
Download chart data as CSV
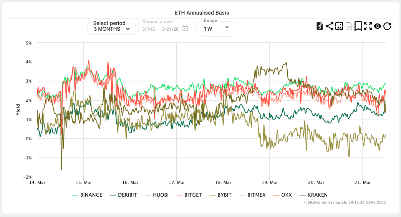[349, 26]
